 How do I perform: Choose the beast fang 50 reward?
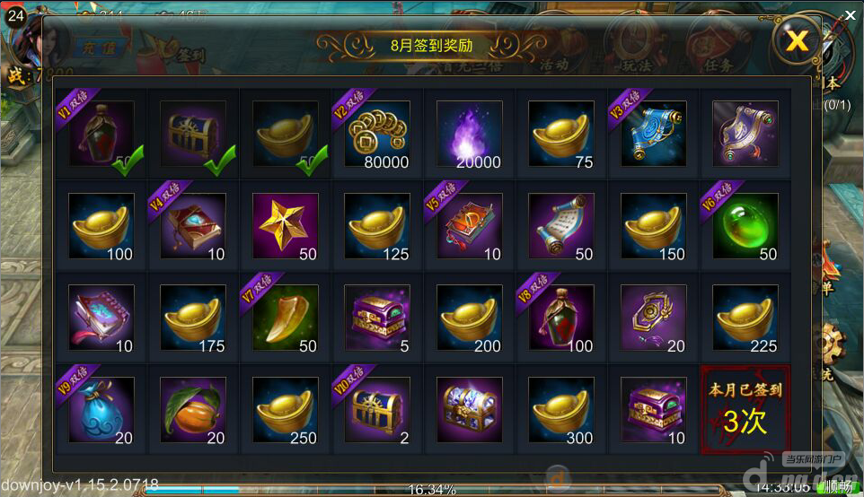pyautogui.click(x=286, y=318)
